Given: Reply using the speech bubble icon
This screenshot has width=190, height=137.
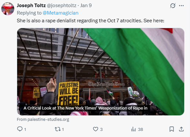Looking at the screenshot, I should pos(20,129).
